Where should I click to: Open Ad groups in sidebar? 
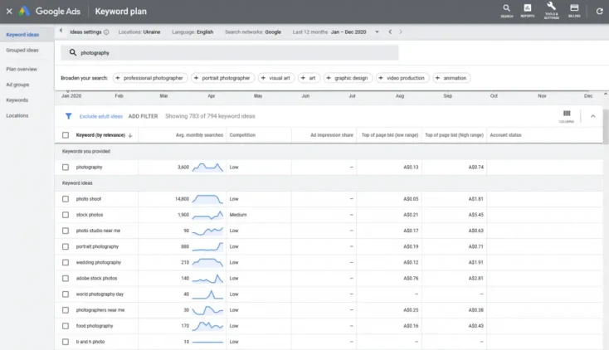[x=17, y=85]
